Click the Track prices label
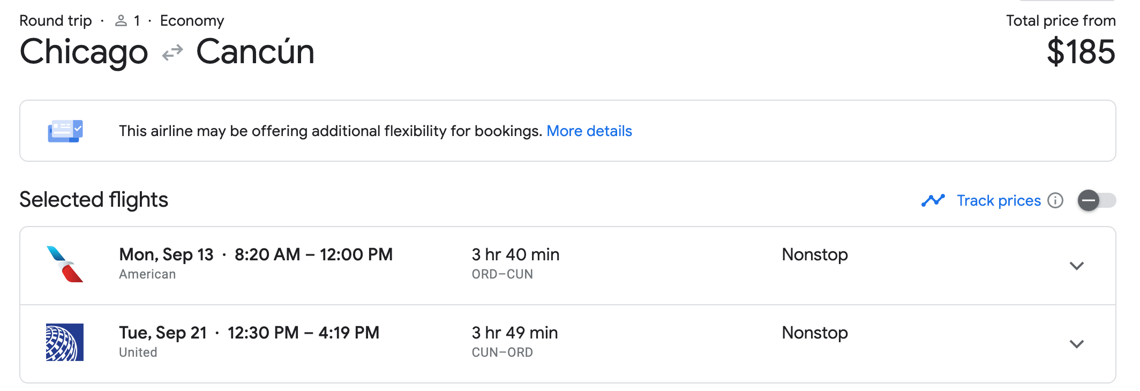 [999, 200]
